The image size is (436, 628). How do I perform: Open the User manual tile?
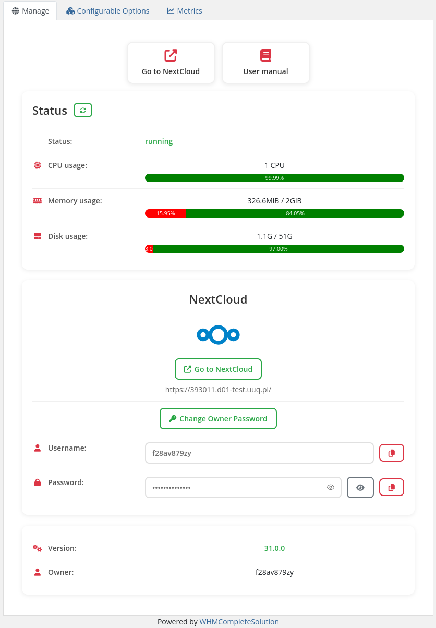266,63
